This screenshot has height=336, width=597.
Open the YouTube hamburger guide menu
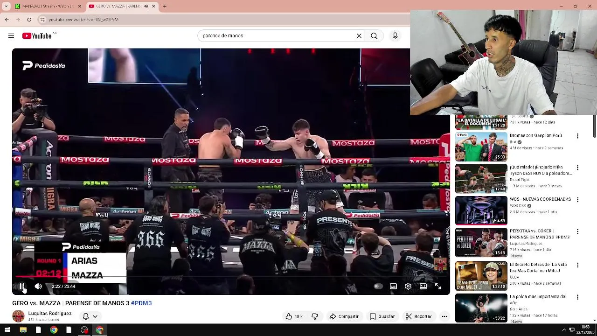tap(11, 36)
